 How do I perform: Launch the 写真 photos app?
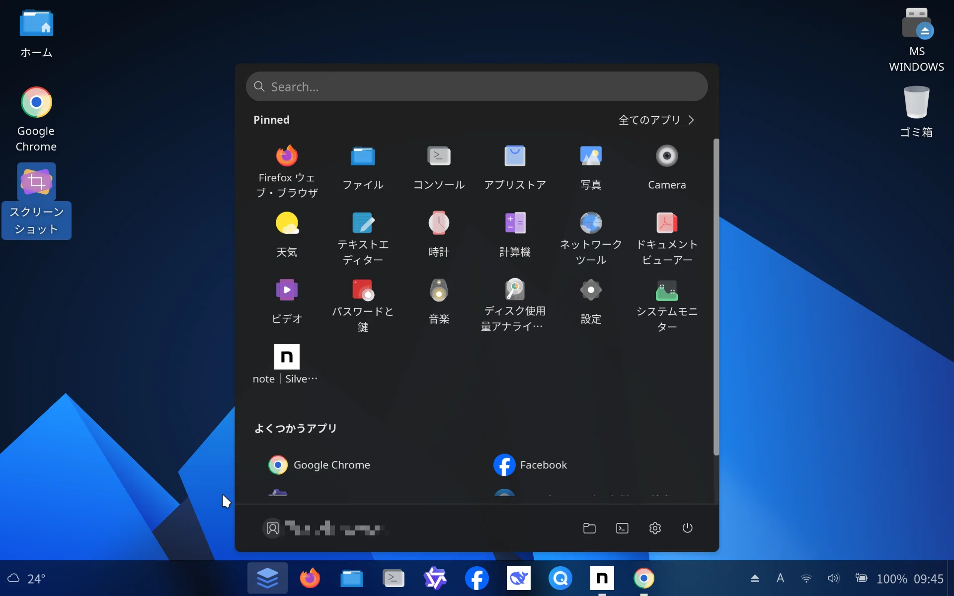tap(591, 167)
